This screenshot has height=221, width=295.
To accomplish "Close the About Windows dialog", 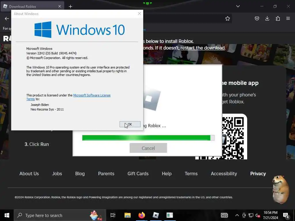I will [x=139, y=14].
